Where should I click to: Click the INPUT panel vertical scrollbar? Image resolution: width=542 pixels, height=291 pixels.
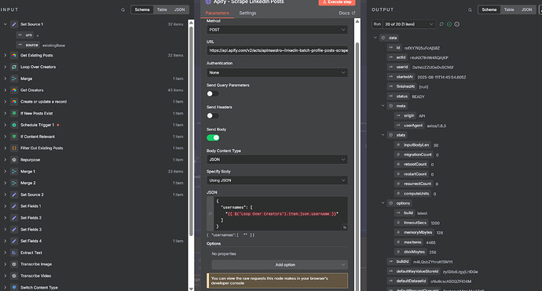tap(191, 131)
